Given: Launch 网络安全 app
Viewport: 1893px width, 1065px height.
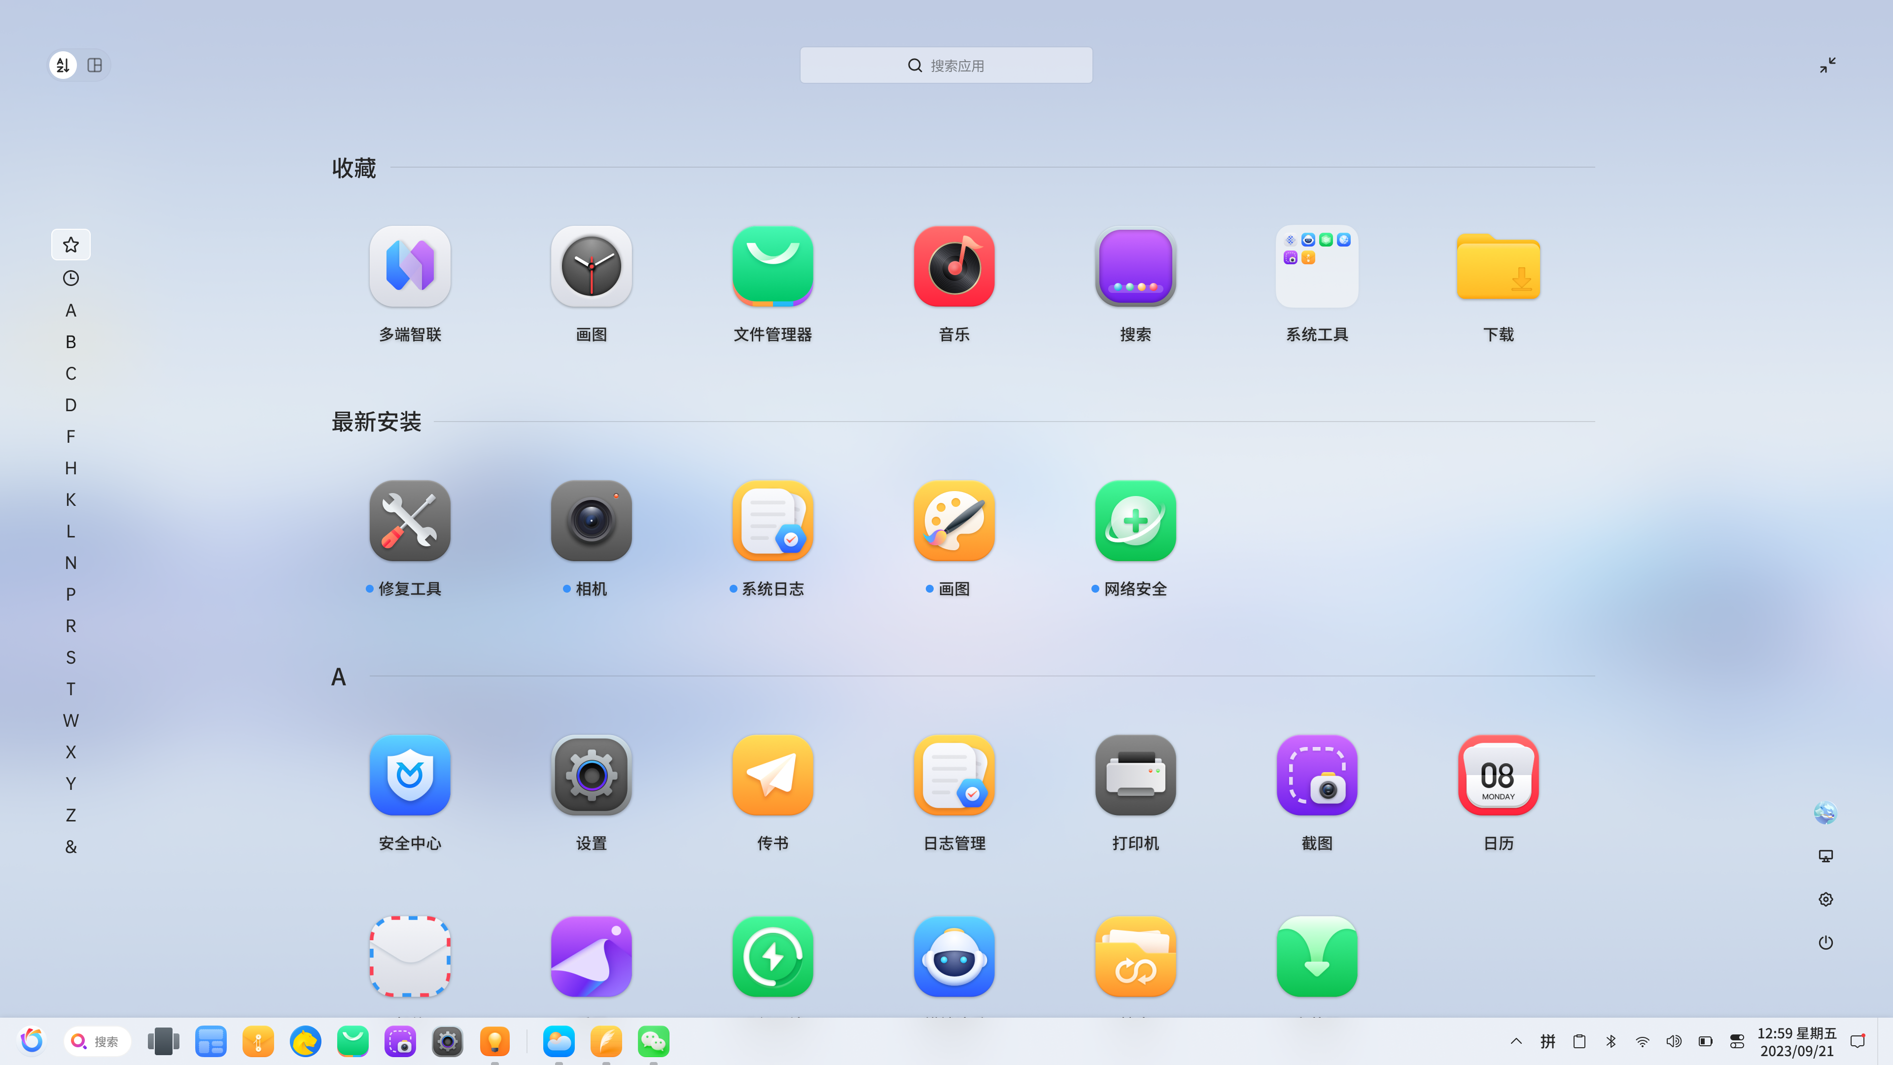Looking at the screenshot, I should (x=1136, y=521).
